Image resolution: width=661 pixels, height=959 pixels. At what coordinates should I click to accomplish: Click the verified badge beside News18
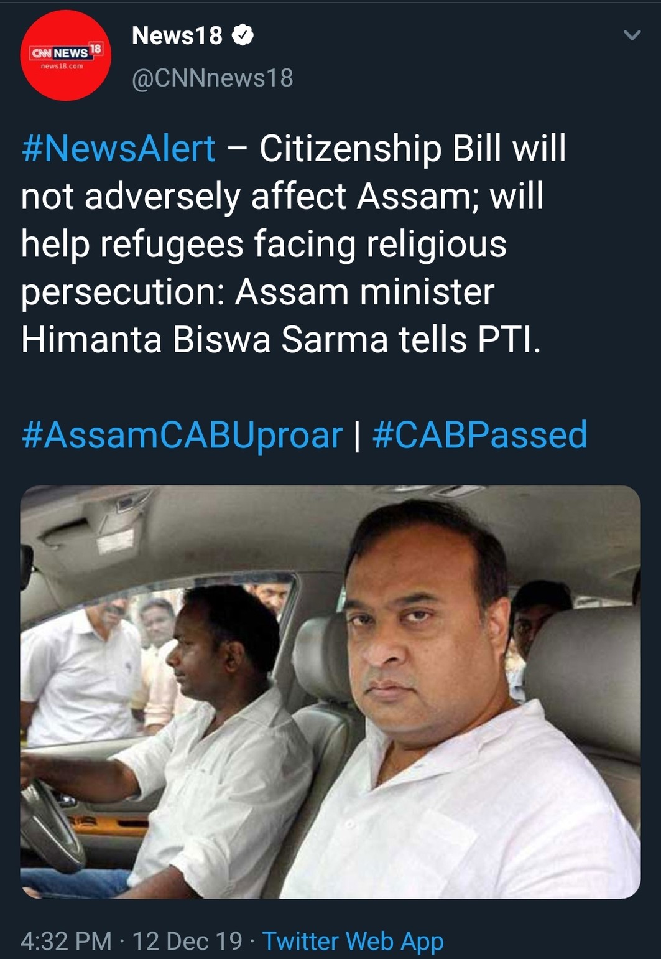click(x=243, y=35)
